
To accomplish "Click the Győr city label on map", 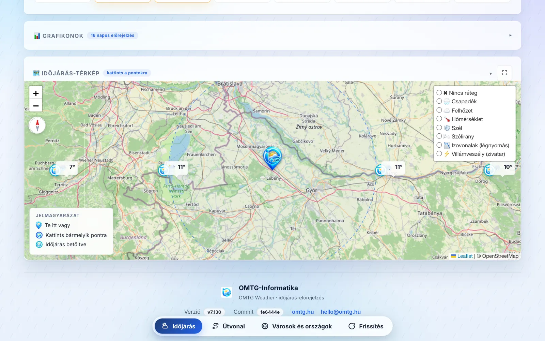I will tap(311, 190).
